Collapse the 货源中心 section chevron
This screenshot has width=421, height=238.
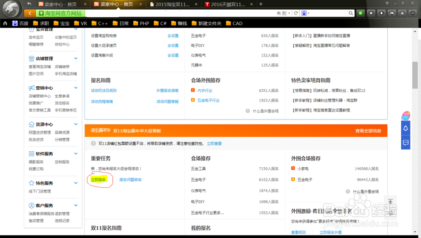click(x=76, y=124)
